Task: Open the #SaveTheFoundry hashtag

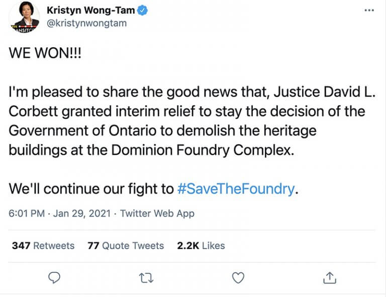Action: 235,189
